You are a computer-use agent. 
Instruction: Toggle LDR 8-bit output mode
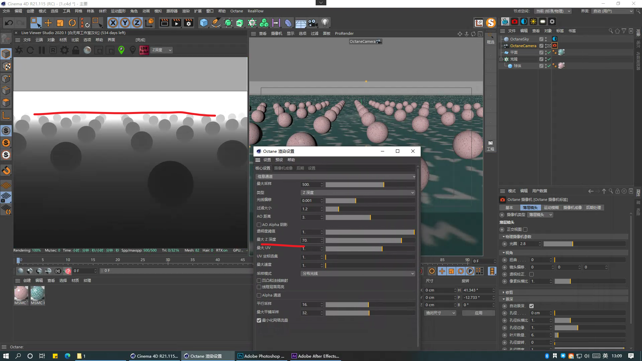[144, 50]
